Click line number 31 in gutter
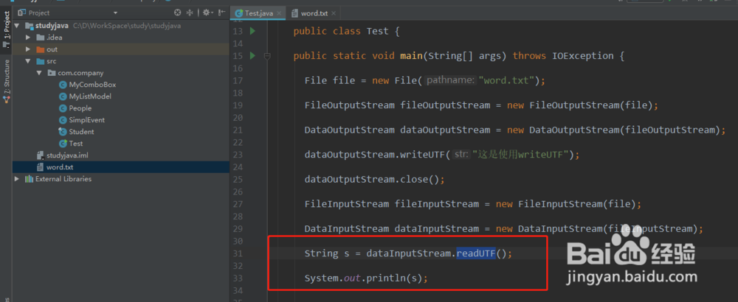Image resolution: width=738 pixels, height=302 pixels. pyautogui.click(x=238, y=253)
